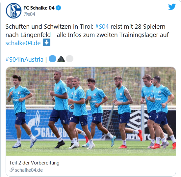Click the FC Schalke 04 profile avatar

(x=13, y=11)
